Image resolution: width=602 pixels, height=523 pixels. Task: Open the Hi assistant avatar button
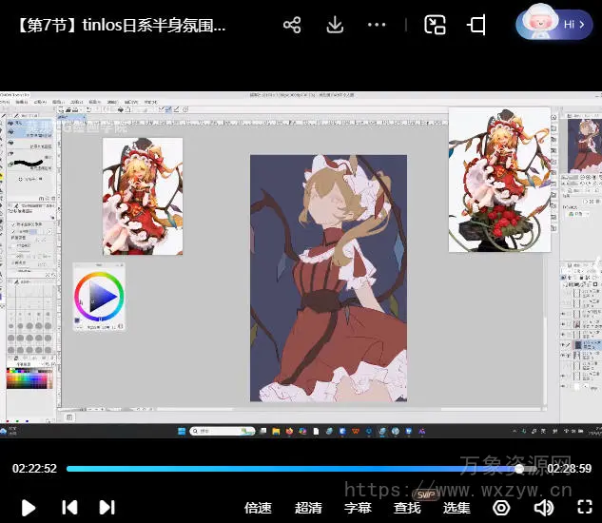pos(553,25)
